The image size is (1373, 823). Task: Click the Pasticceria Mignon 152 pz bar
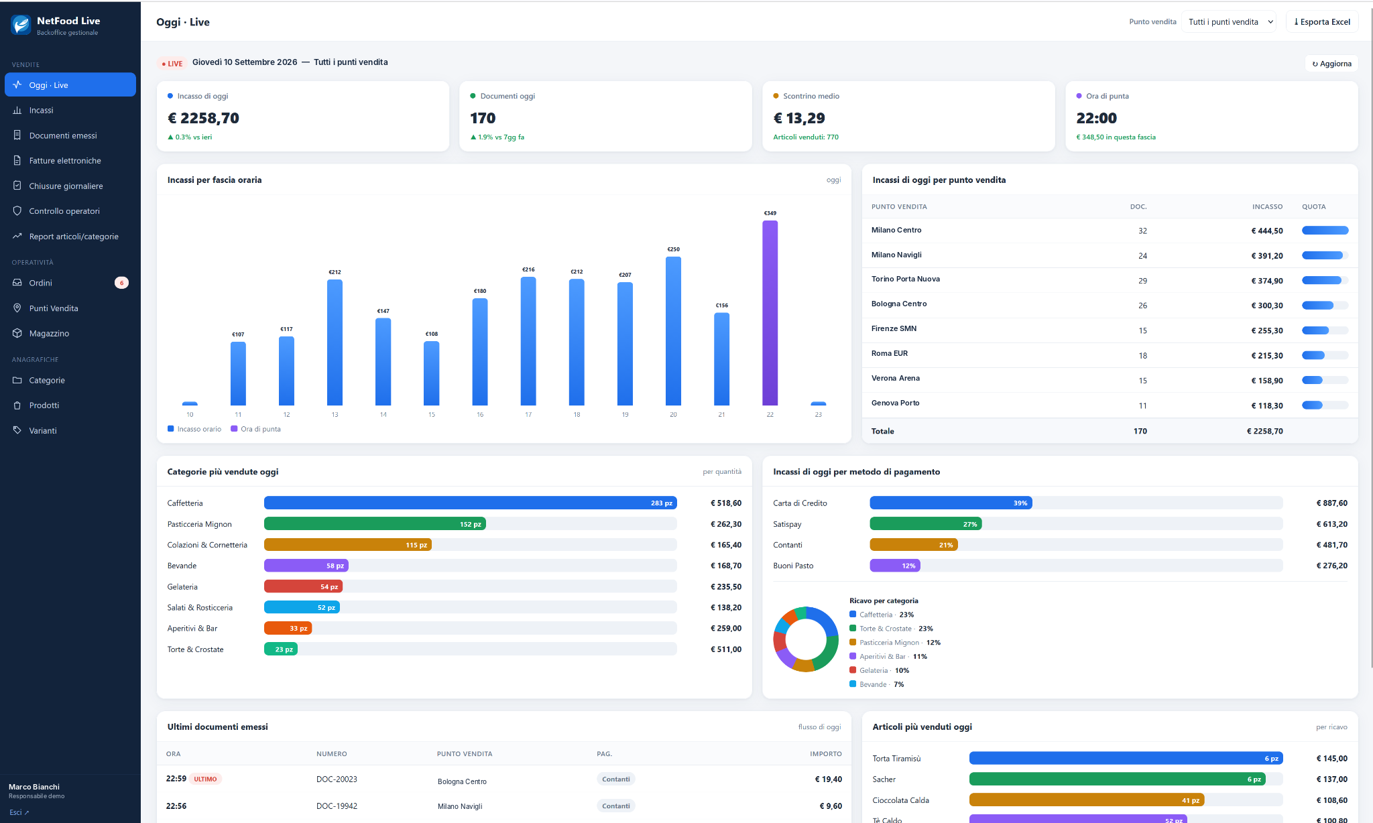[375, 523]
